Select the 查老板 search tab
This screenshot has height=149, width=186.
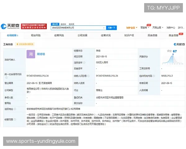63,24
